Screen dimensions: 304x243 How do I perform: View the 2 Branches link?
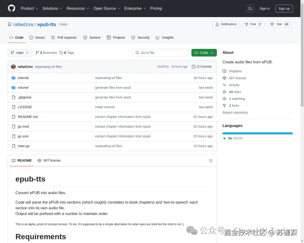tap(46, 53)
